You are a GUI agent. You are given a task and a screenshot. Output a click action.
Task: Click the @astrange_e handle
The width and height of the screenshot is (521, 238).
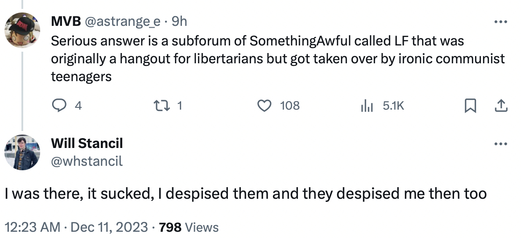(x=125, y=21)
